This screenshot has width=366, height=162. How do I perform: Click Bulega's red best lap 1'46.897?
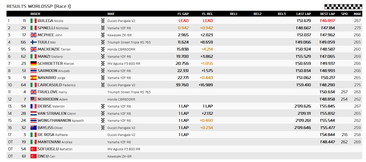[x=328, y=21]
